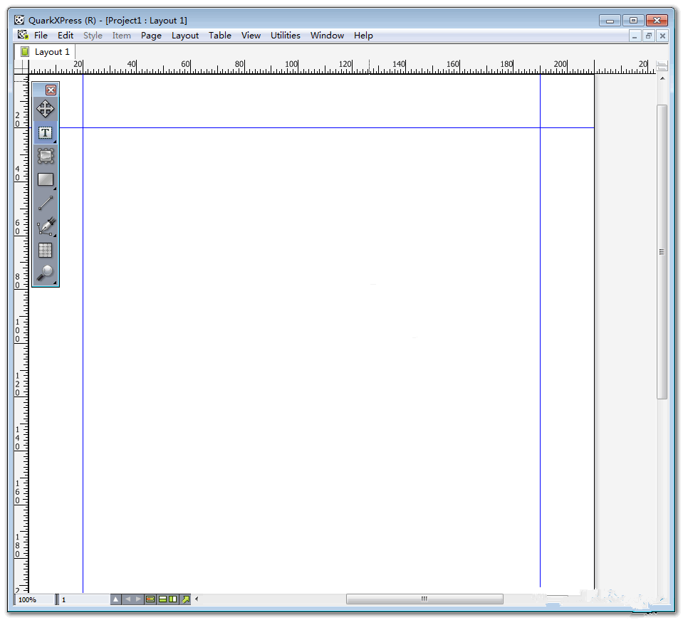
Task: Toggle master page view in status bar
Action: pos(150,599)
